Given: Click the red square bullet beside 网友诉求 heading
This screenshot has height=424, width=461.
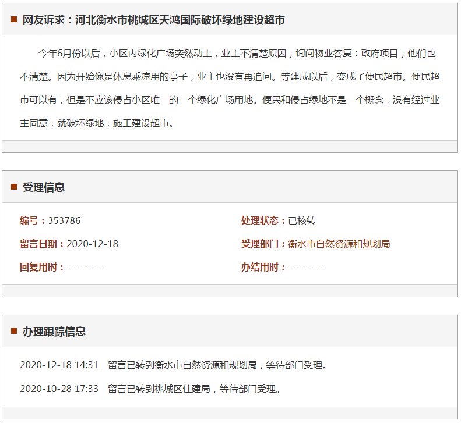Looking at the screenshot, I should pos(13,20).
